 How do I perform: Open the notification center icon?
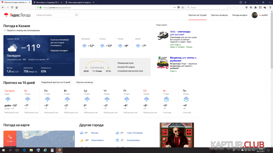(x=268, y=150)
